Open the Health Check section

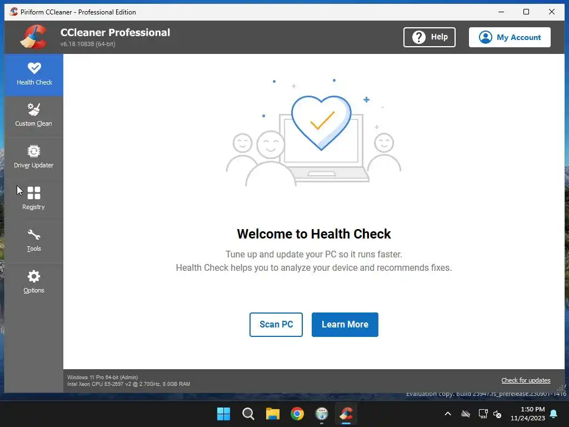tap(34, 75)
